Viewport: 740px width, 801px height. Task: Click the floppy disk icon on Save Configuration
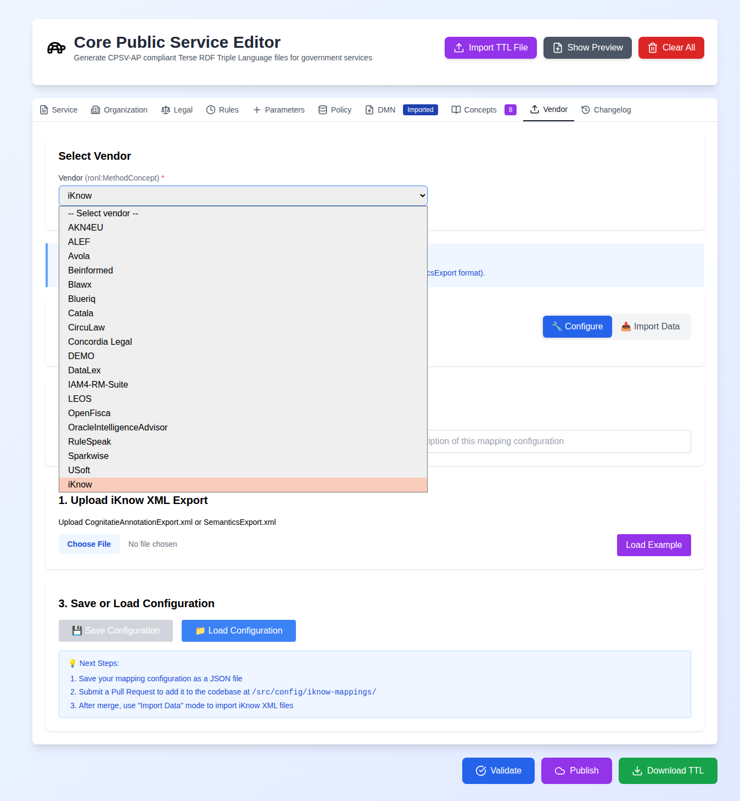tap(77, 630)
